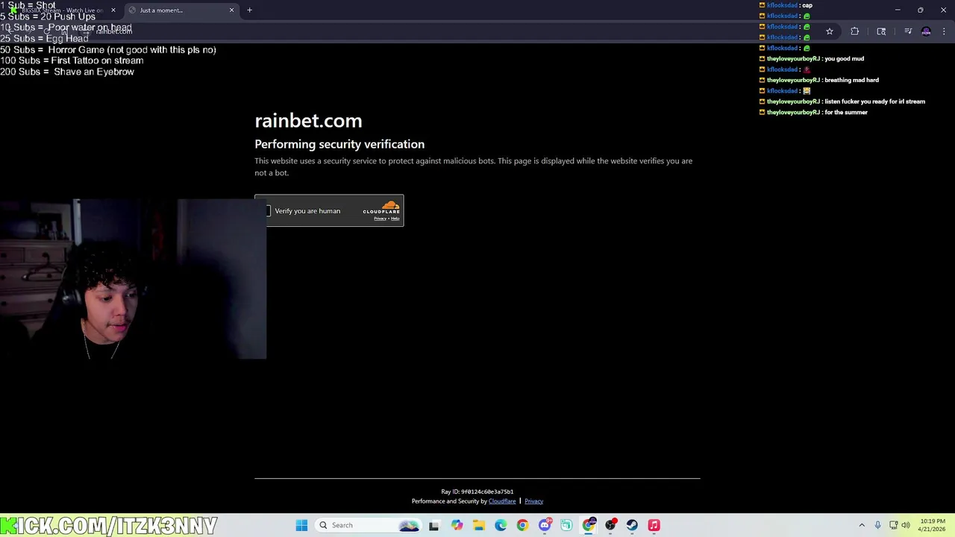Open the volume speaker tray icon

pyautogui.click(x=906, y=525)
